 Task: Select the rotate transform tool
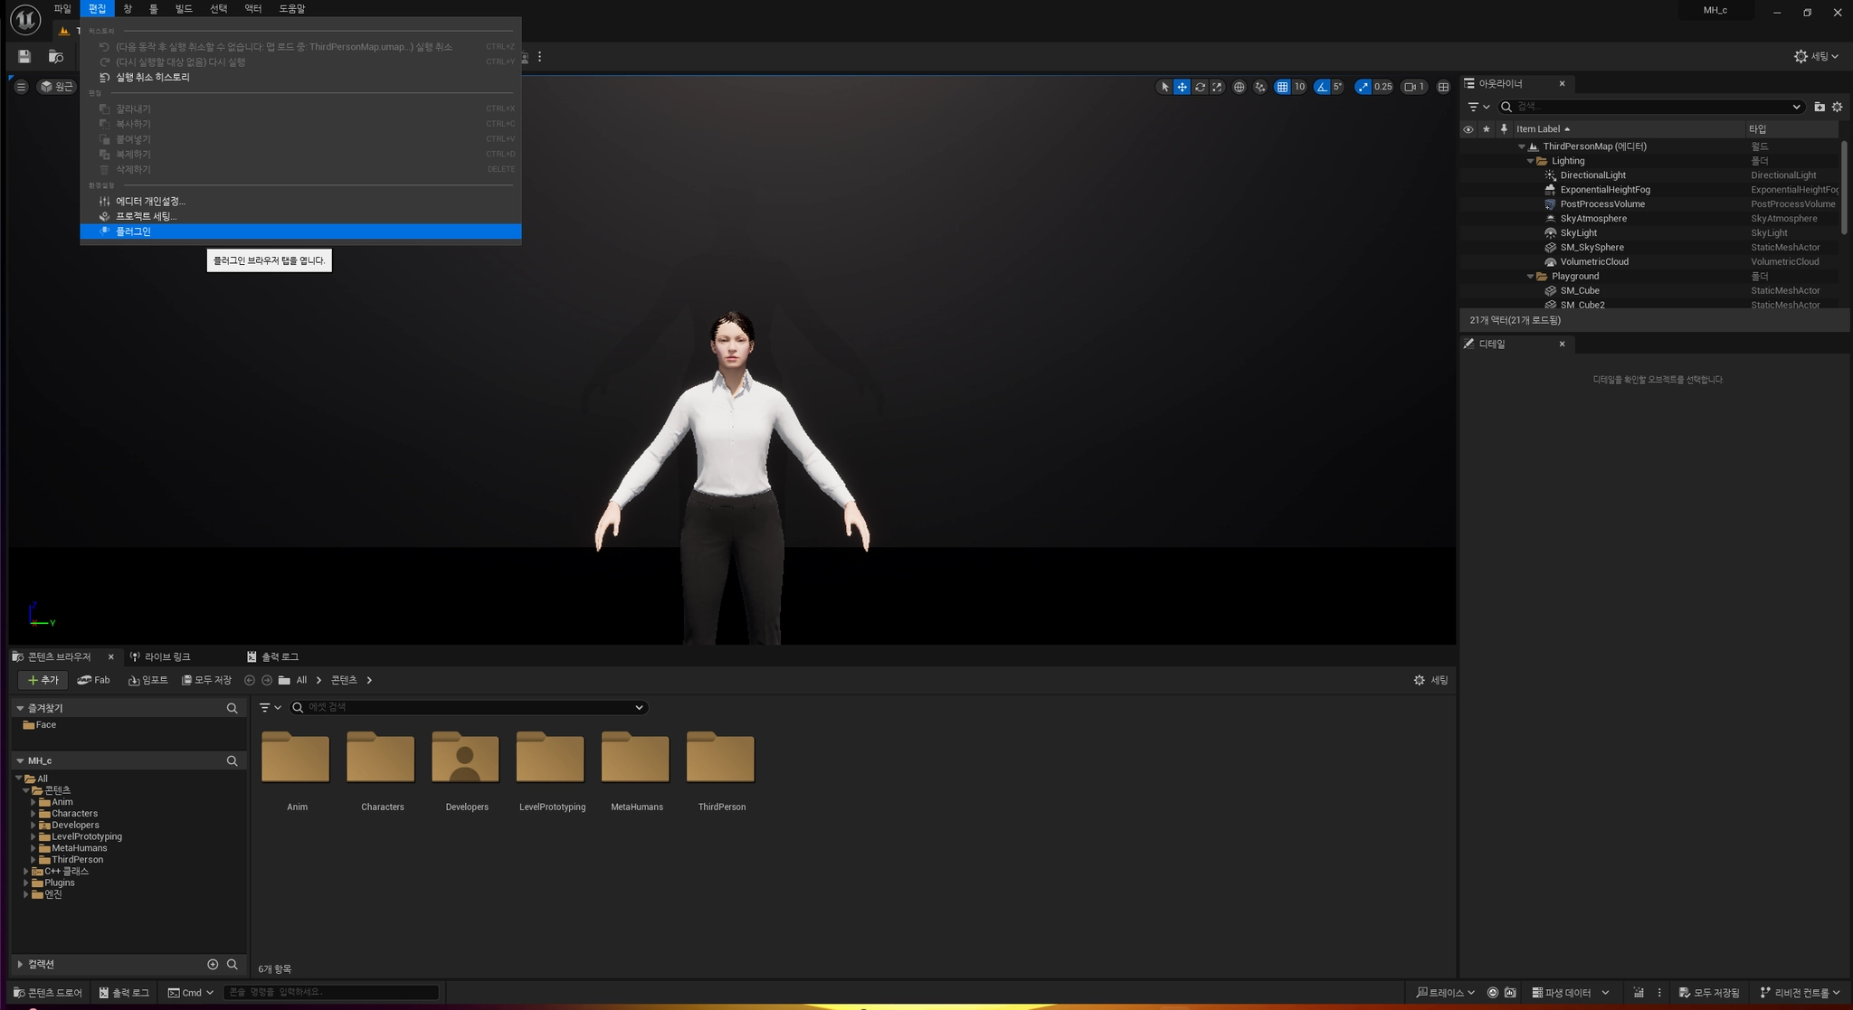[x=1200, y=87]
